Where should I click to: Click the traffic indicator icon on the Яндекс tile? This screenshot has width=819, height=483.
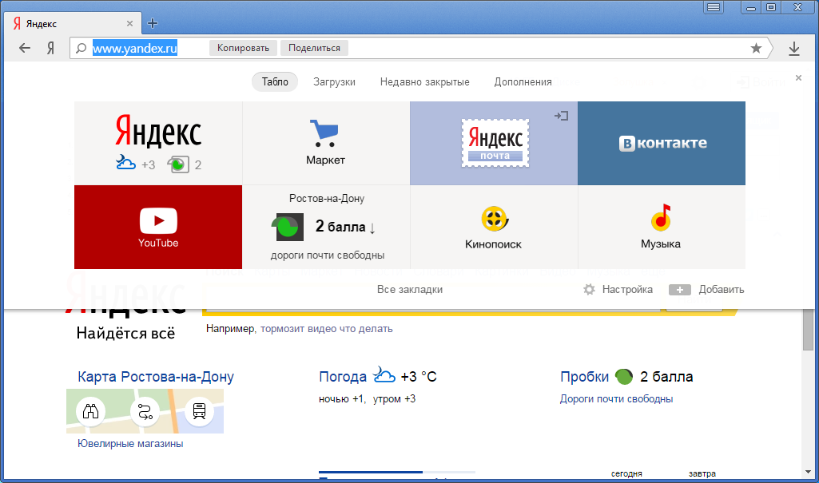(x=178, y=164)
